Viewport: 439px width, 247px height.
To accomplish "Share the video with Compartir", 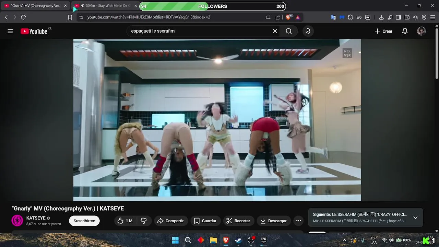I will point(170,221).
